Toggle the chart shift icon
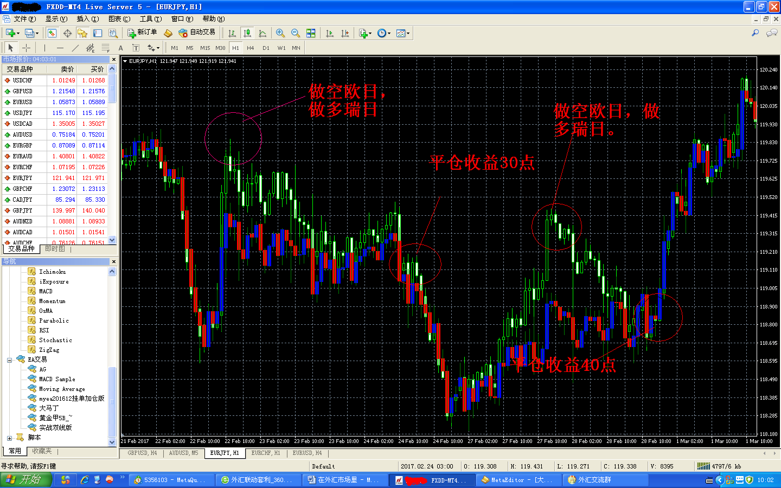781x488 pixels. click(345, 33)
